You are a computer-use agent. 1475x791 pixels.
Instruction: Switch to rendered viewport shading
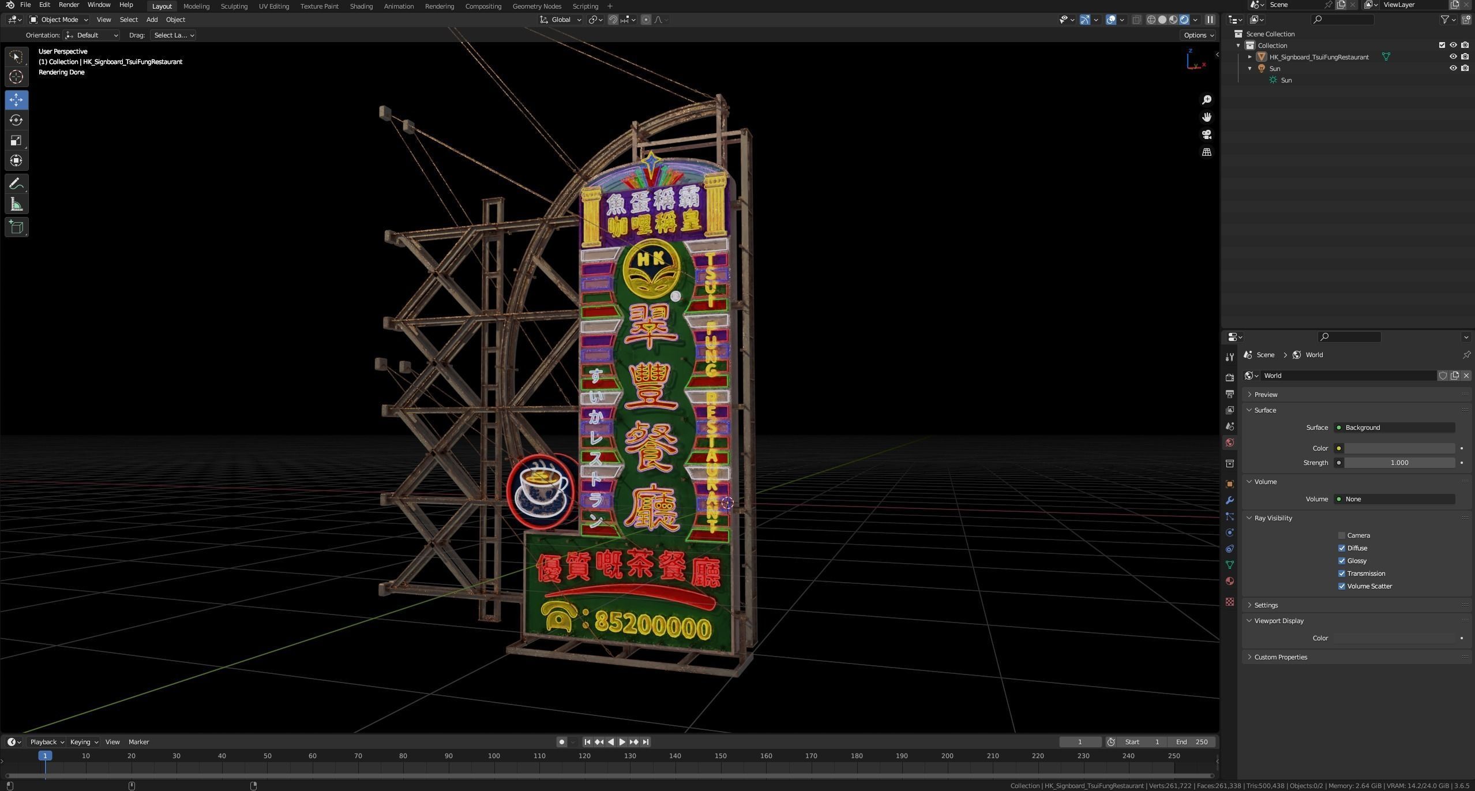pos(1184,20)
